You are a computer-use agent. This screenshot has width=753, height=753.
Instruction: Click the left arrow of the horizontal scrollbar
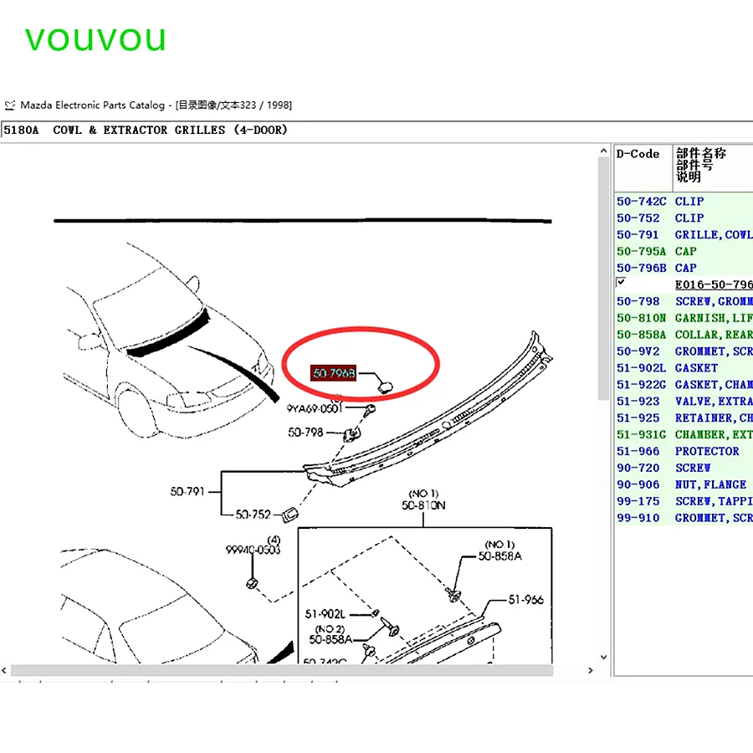[4, 670]
